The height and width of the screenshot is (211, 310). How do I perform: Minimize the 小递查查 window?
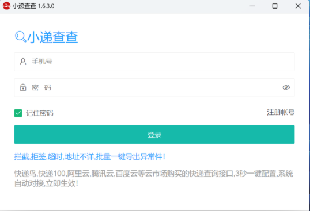coord(252,6)
